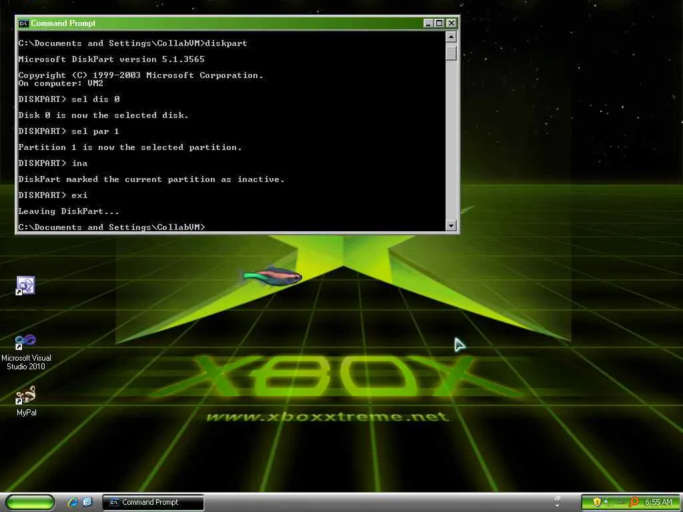Click the Command Prompt title bar text

(63, 23)
